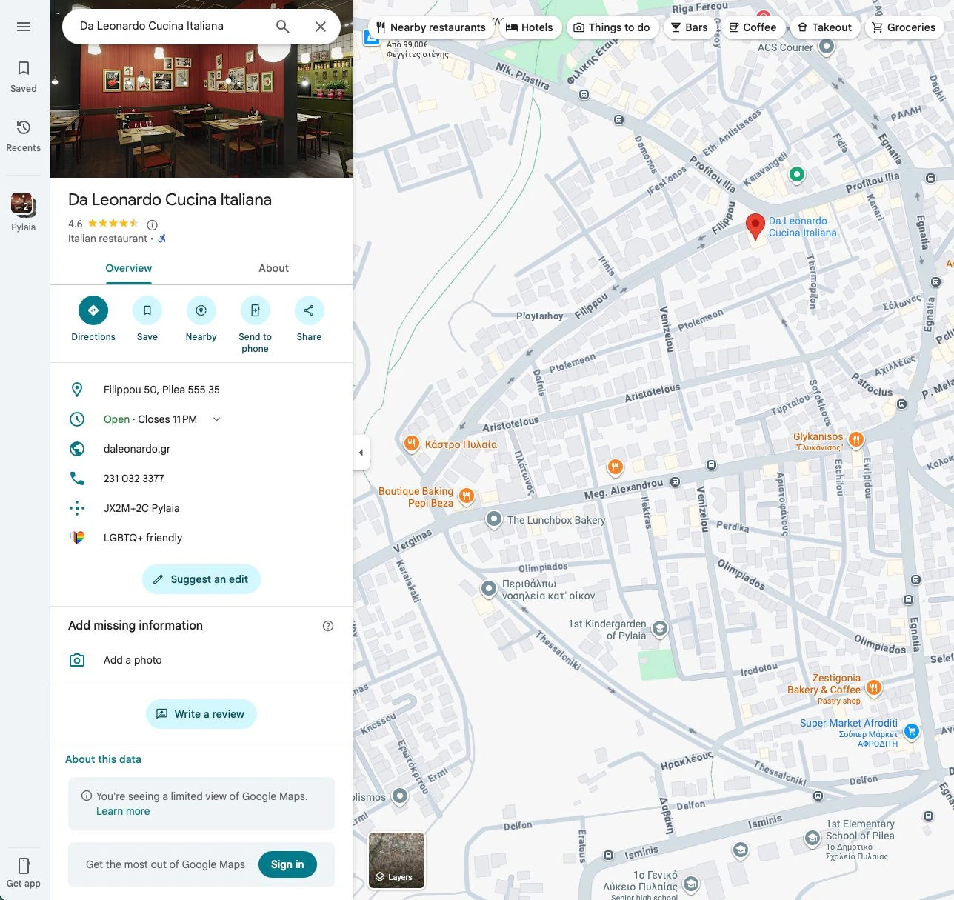Image resolution: width=954 pixels, height=900 pixels.
Task: Switch to the About tab
Action: (273, 268)
